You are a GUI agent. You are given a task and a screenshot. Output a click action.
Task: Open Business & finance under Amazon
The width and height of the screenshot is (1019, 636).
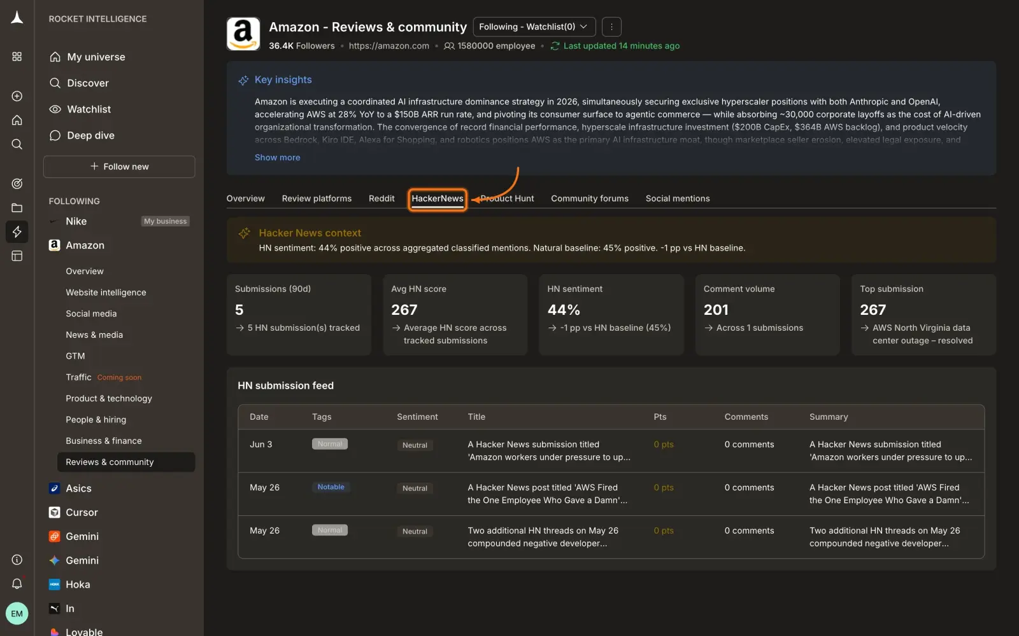coord(104,441)
